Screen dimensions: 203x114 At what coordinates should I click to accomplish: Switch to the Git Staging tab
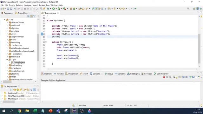pyautogui.click(x=133, y=74)
